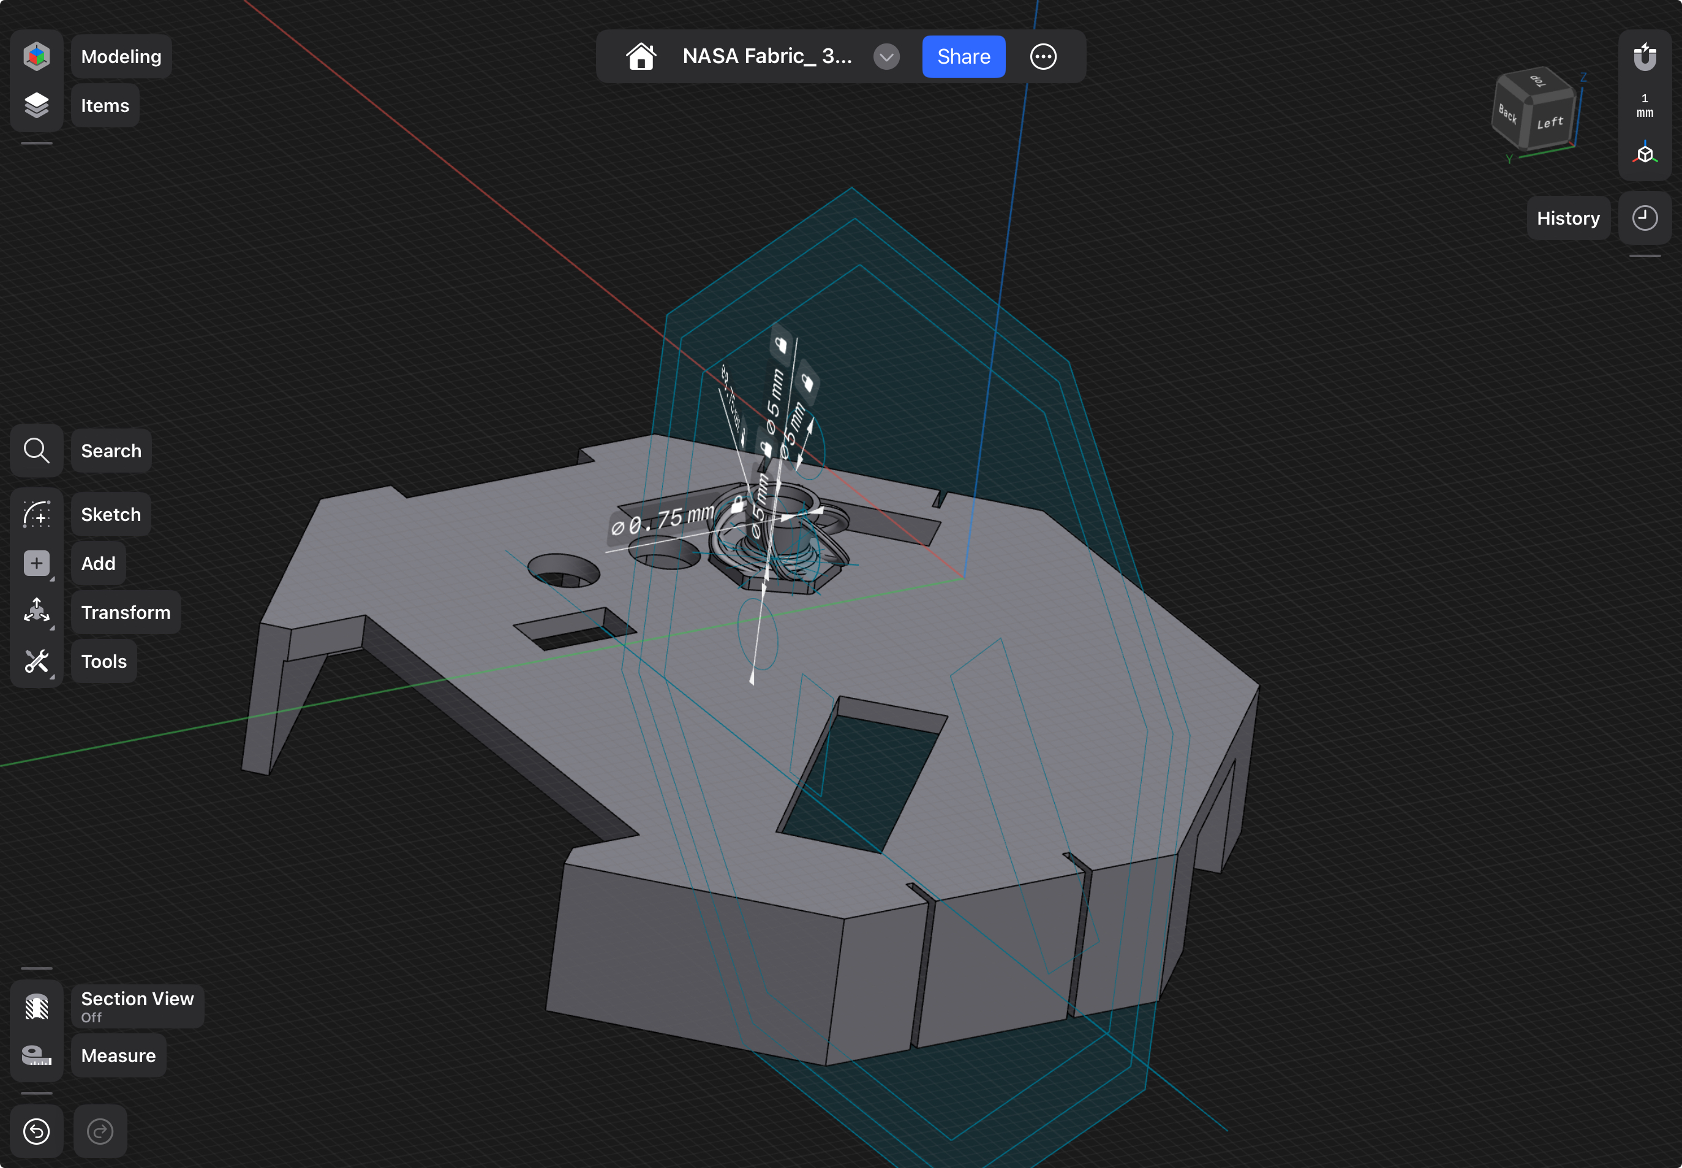Expand the NASA Fabric file name dropdown
The image size is (1682, 1168).
[x=886, y=56]
